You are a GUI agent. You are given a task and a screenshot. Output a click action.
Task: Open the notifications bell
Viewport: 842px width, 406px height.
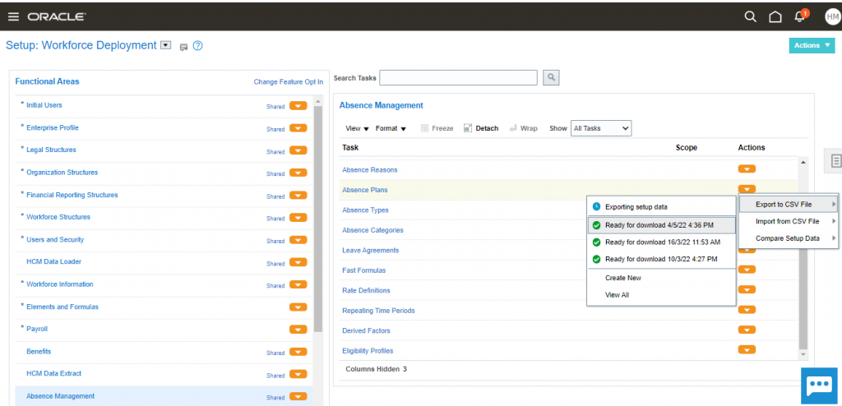tap(800, 16)
